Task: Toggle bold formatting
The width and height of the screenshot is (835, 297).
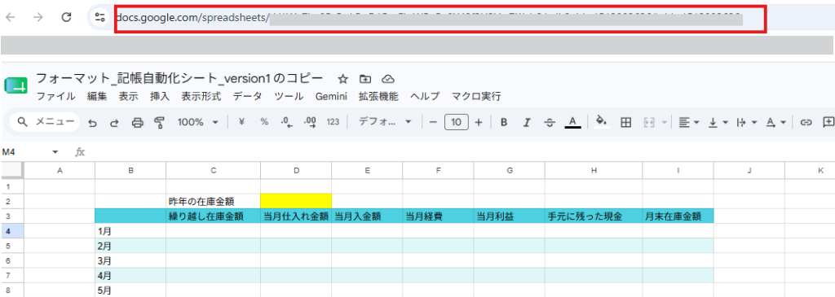Action: click(504, 122)
